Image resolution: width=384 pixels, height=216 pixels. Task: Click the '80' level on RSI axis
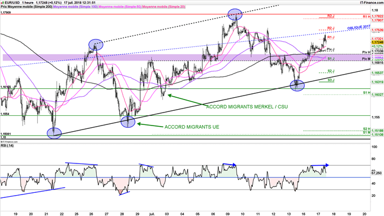[x=374, y=159]
